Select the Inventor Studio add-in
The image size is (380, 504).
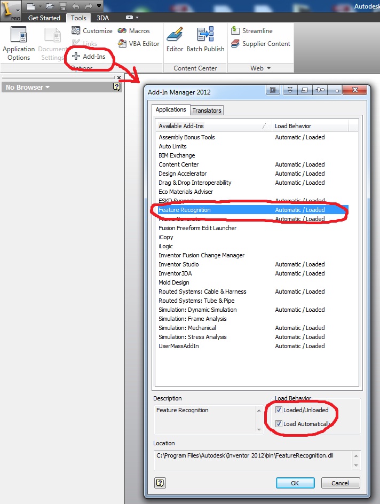253,264
